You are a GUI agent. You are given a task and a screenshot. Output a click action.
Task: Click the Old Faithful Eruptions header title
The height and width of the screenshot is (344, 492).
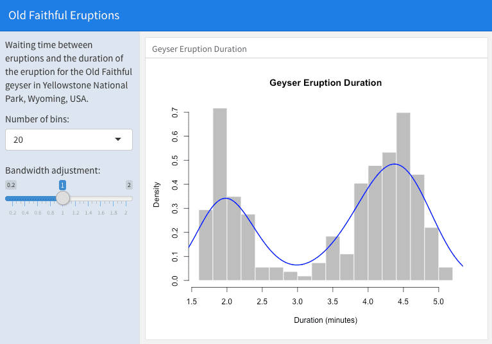64,15
